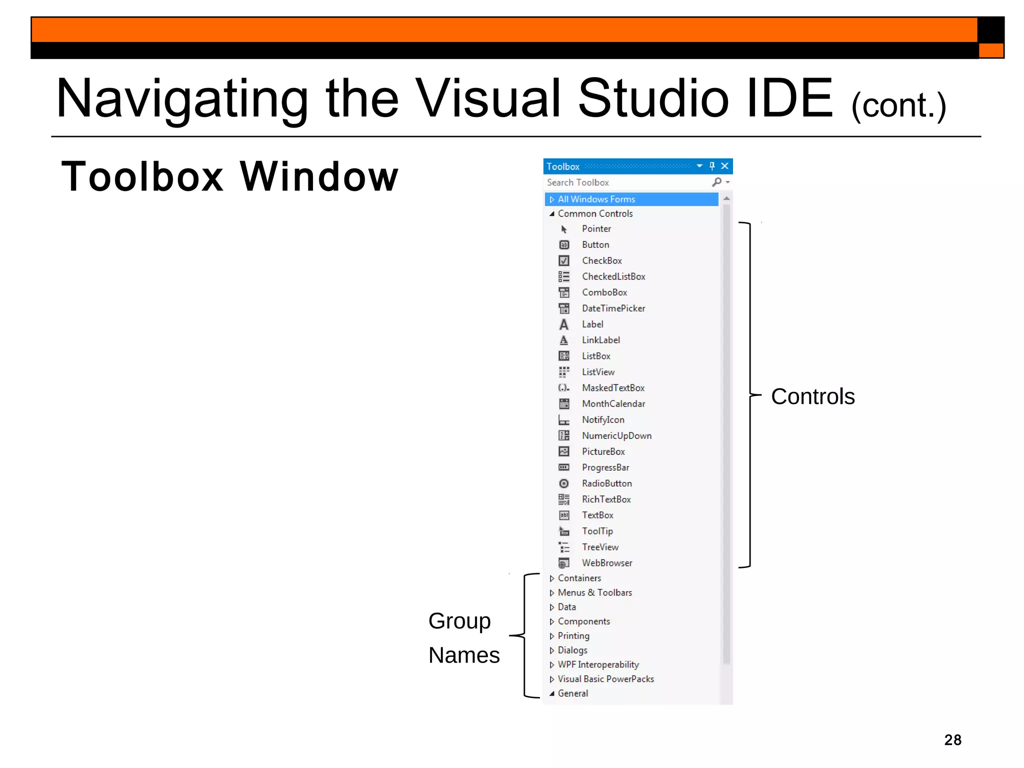This screenshot has height=768, width=1024.
Task: Expand the Data group
Action: coord(552,607)
